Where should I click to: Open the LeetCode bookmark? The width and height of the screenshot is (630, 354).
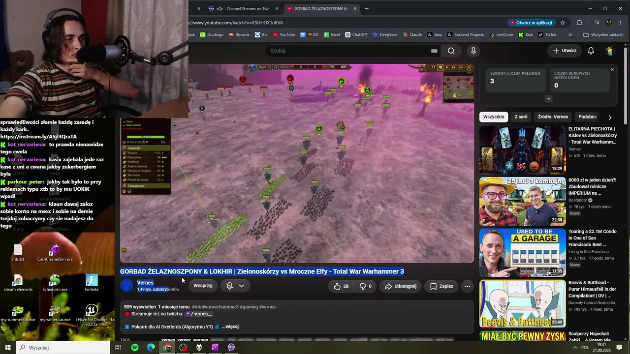click(501, 35)
